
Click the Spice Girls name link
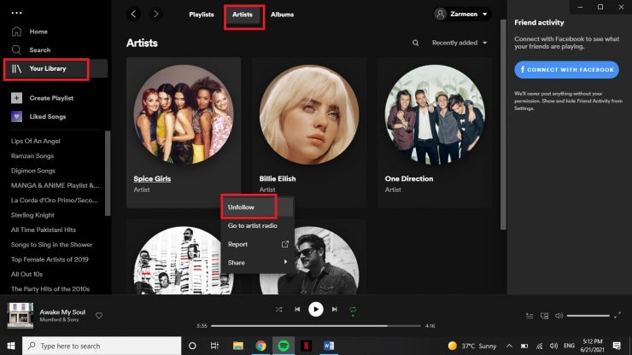point(152,178)
